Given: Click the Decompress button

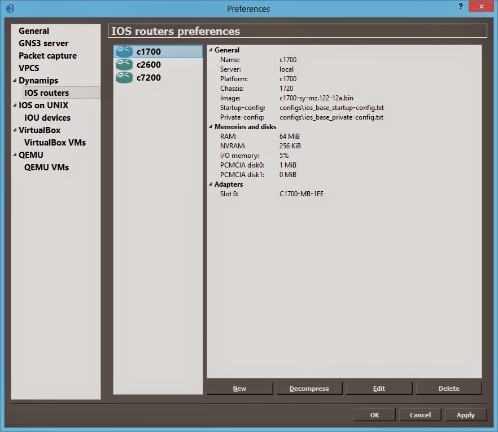Looking at the screenshot, I should click(309, 388).
